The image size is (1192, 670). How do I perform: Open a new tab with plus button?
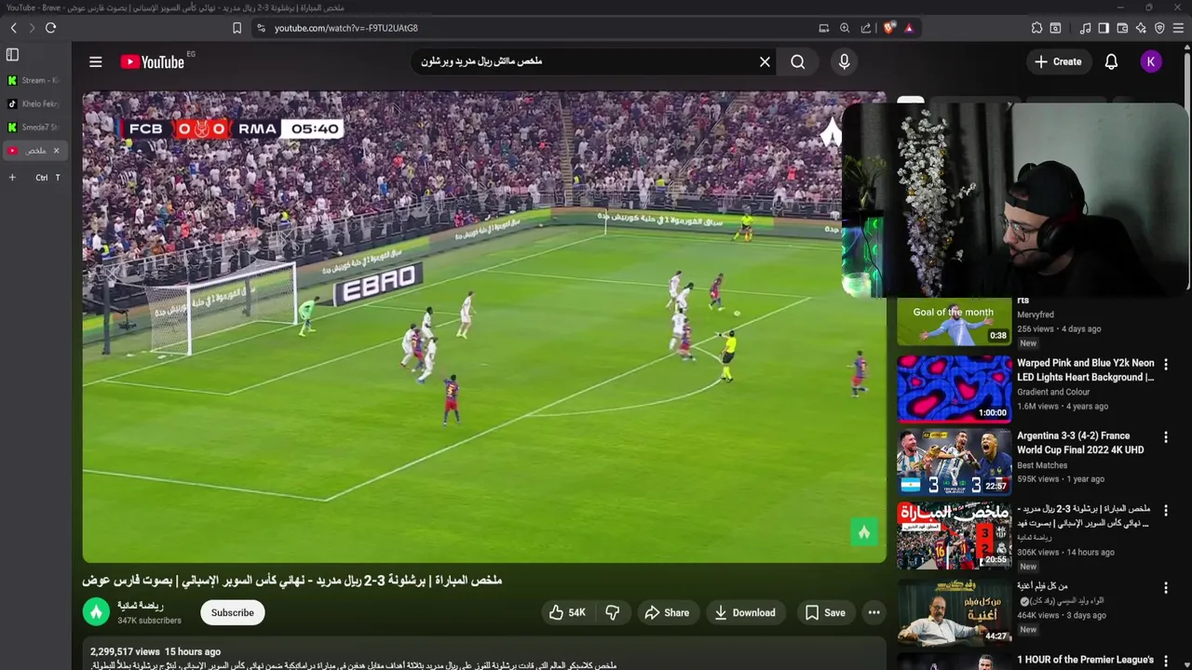(x=12, y=177)
